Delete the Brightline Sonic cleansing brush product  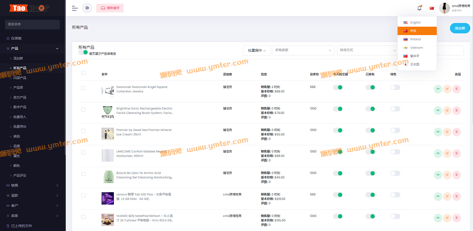tap(456, 111)
